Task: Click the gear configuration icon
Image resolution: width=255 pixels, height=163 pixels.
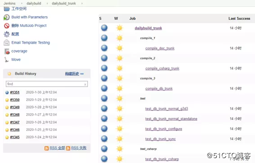Action: click(x=7, y=34)
